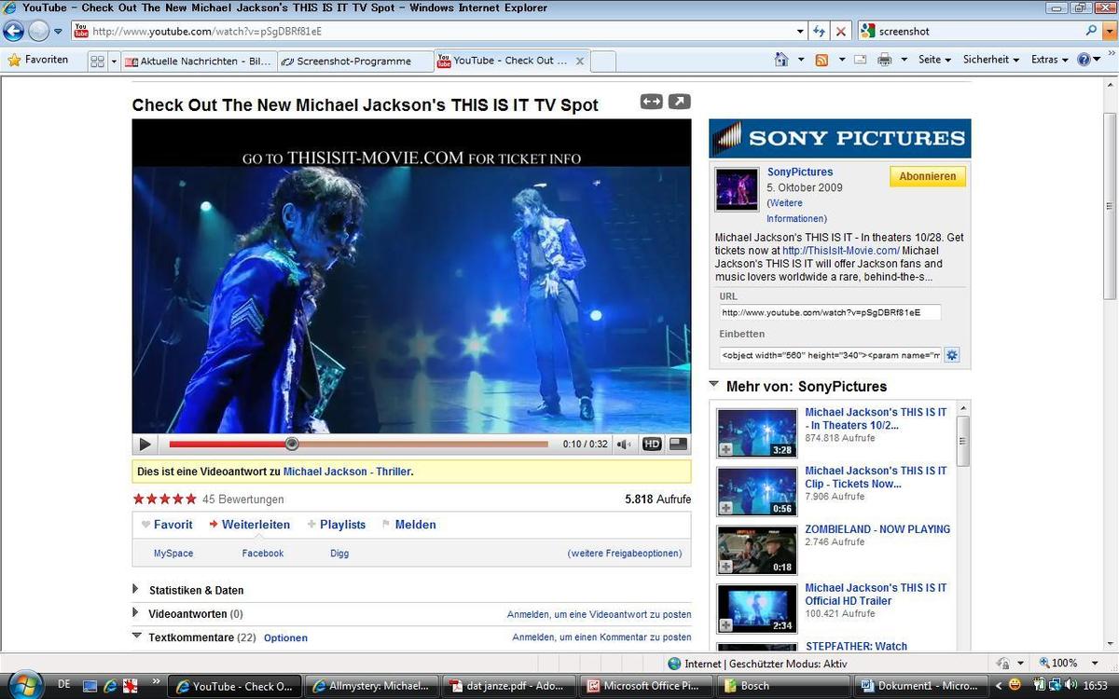
Task: Open the THIS IS IT Clip thumbnail
Action: [756, 491]
